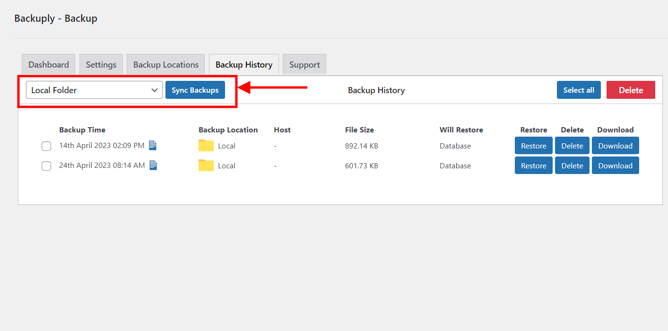Download the 24th April 2023 backup
The image size is (668, 331).
coord(615,165)
